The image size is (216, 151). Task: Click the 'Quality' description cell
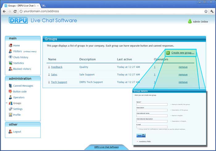(84, 67)
